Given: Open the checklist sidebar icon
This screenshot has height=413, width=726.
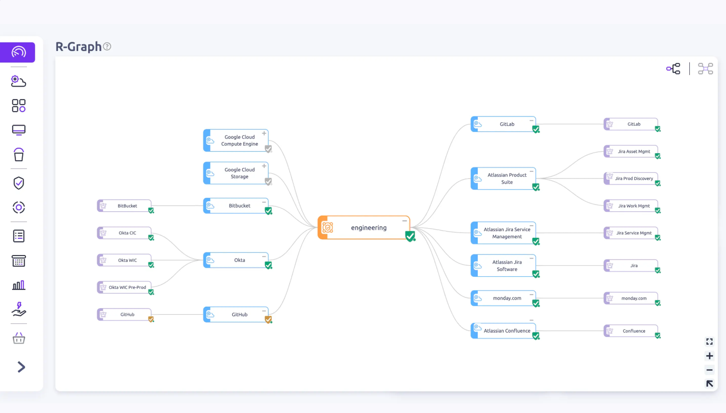Looking at the screenshot, I should click(x=19, y=236).
